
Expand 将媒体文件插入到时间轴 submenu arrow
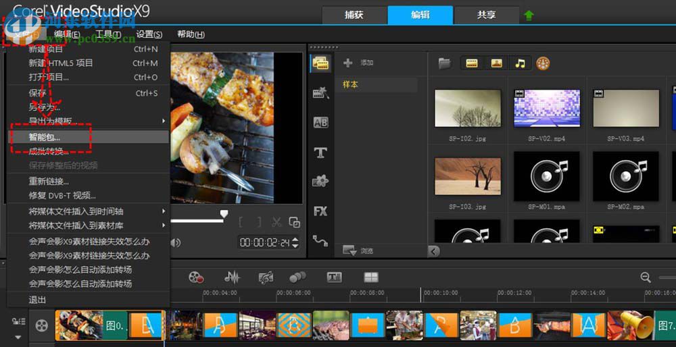164,211
